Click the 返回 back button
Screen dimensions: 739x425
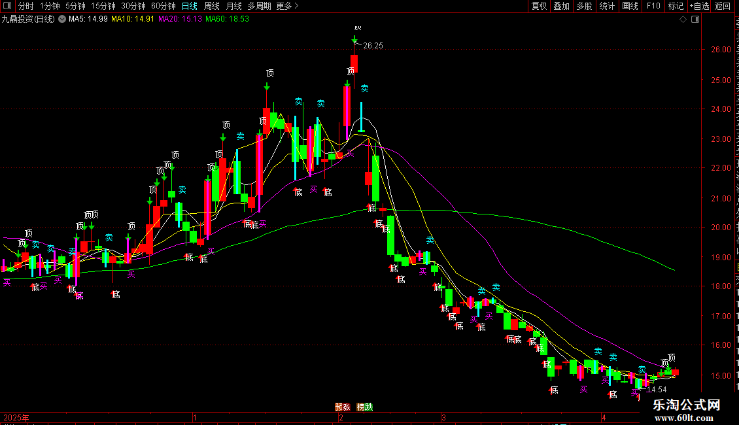tap(722, 6)
